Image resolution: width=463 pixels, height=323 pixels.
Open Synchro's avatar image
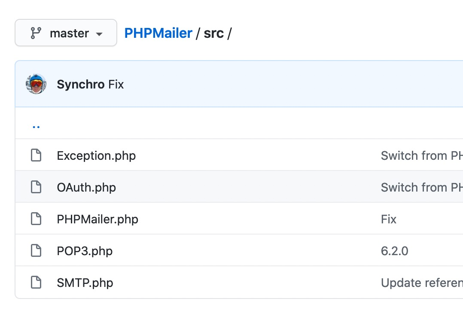tap(36, 84)
